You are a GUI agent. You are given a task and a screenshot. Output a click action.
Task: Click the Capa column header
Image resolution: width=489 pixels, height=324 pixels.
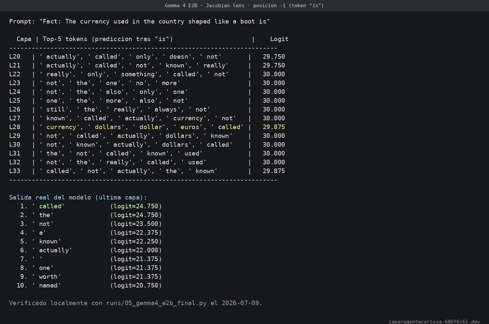coord(24,39)
